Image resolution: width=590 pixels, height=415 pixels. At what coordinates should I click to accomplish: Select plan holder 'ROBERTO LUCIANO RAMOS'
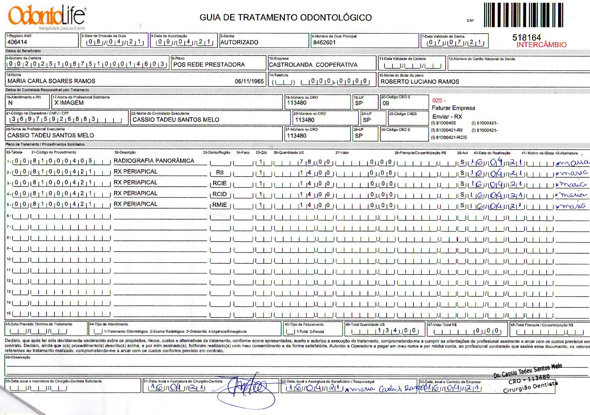tap(420, 82)
